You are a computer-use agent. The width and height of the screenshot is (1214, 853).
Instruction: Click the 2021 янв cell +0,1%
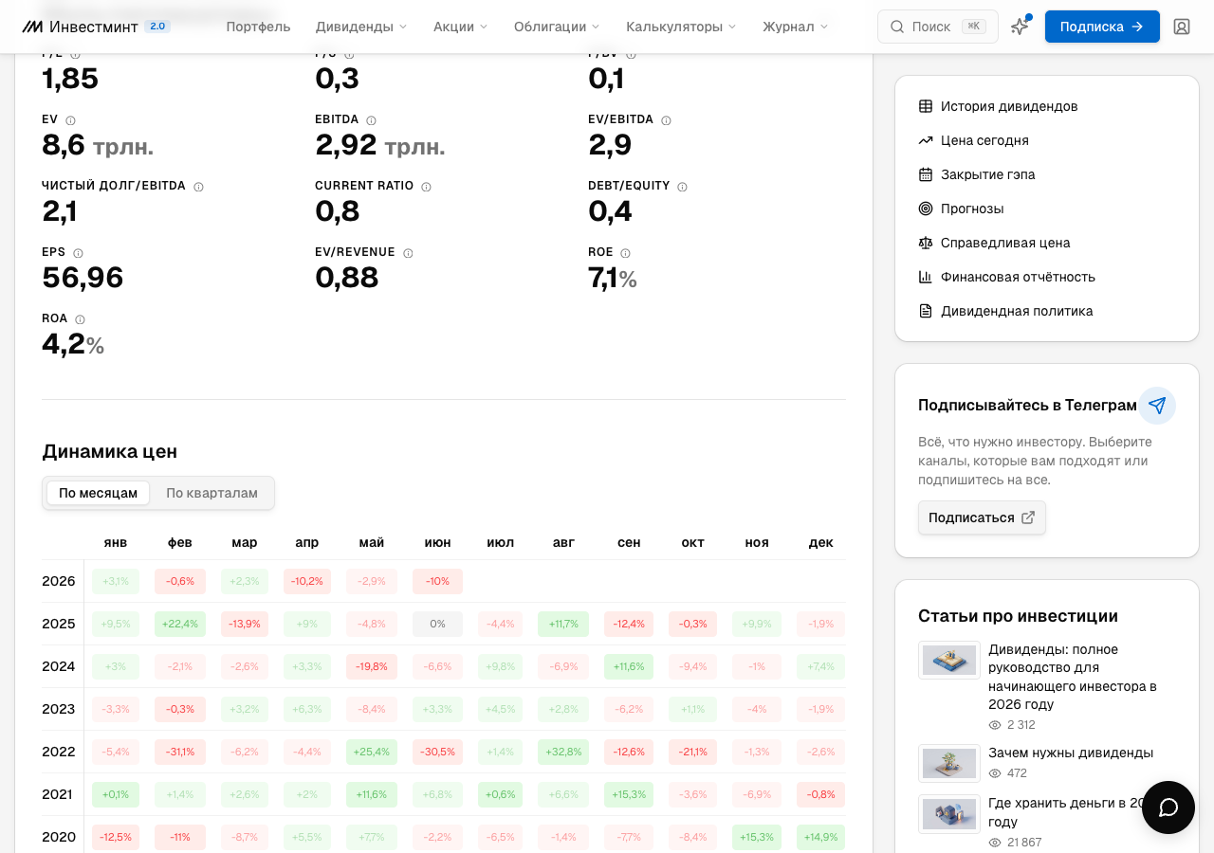point(116,794)
